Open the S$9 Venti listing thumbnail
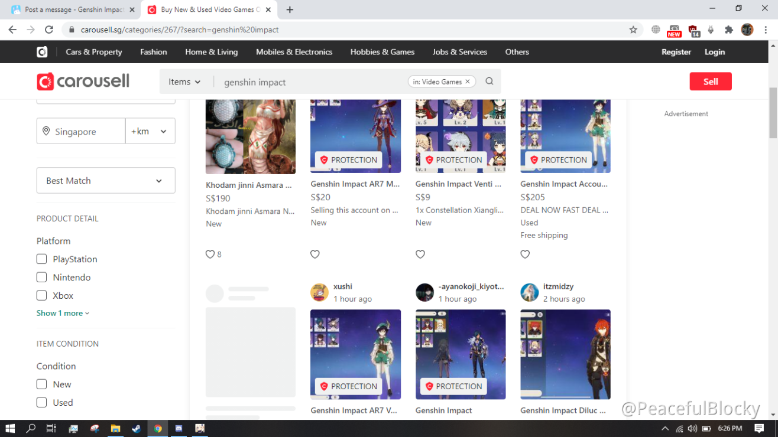Screen dimensions: 778x437 click(x=461, y=136)
